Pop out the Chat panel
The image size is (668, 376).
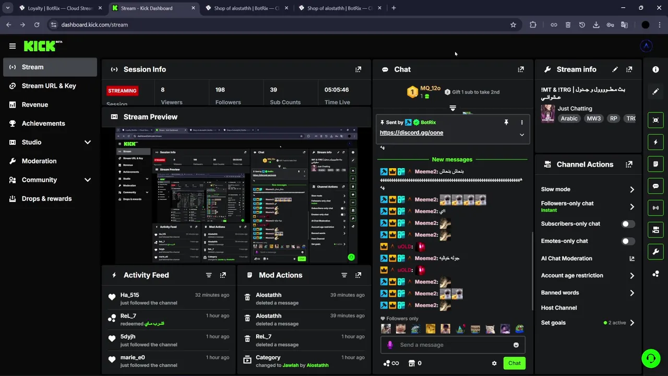[x=520, y=69]
